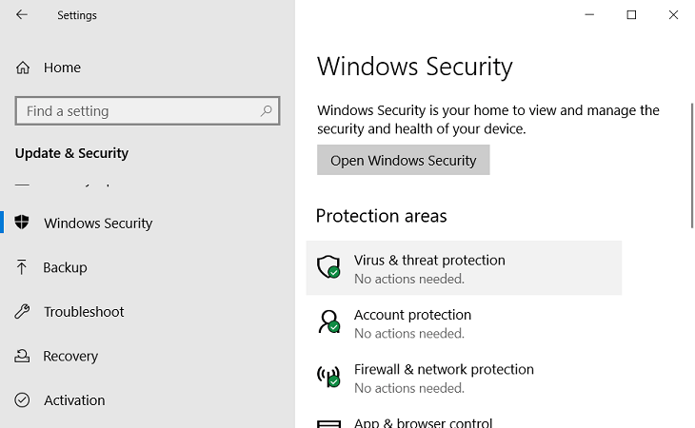Click the Recovery icon in sidebar
695x428 pixels.
coord(22,356)
